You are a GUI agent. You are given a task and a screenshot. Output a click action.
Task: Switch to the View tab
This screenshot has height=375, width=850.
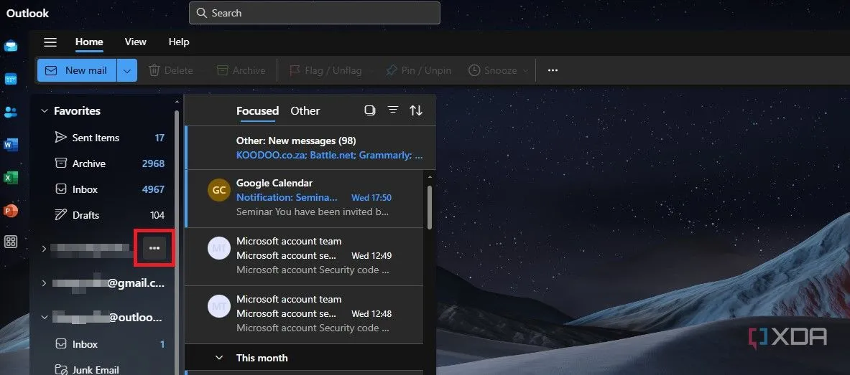(x=136, y=42)
